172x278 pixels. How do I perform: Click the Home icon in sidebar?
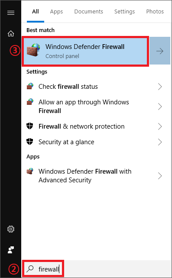coord(11,33)
